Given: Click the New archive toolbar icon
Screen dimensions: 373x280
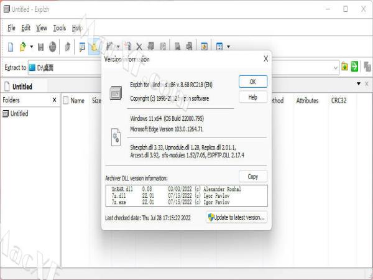Looking at the screenshot, I should (11, 47).
